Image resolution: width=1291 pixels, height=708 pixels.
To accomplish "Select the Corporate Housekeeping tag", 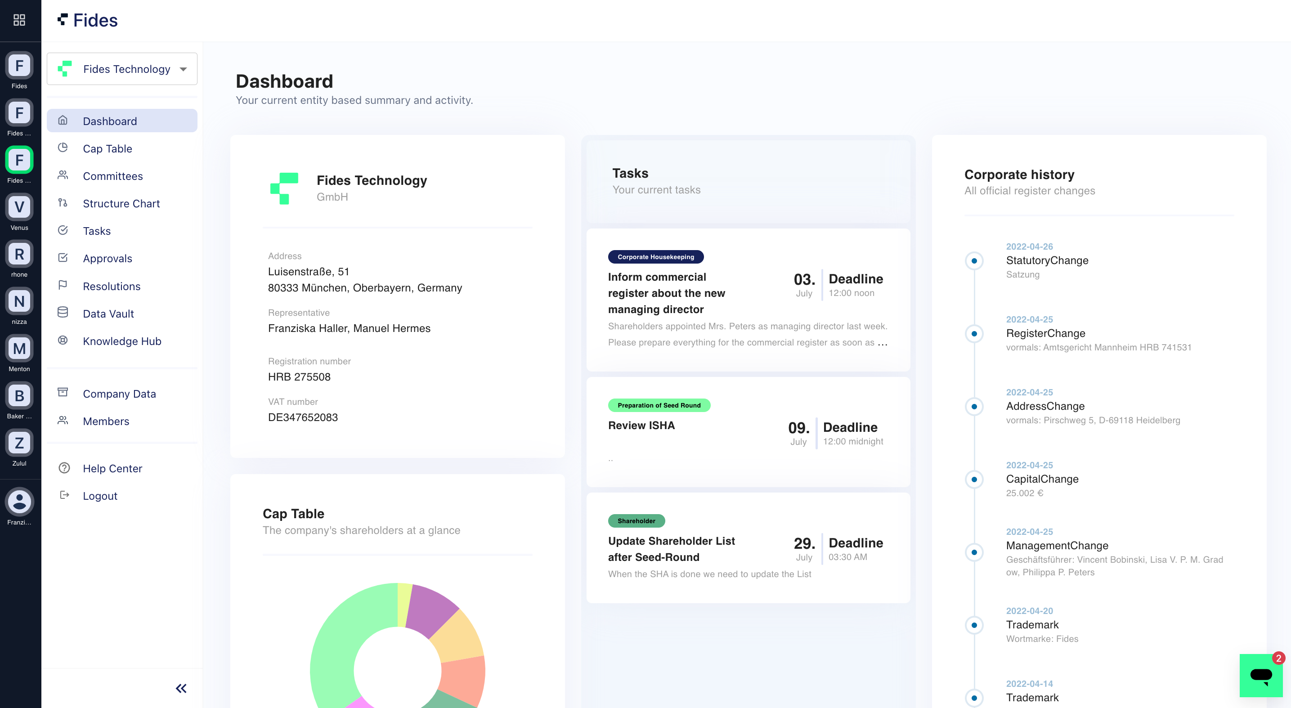I will [655, 257].
